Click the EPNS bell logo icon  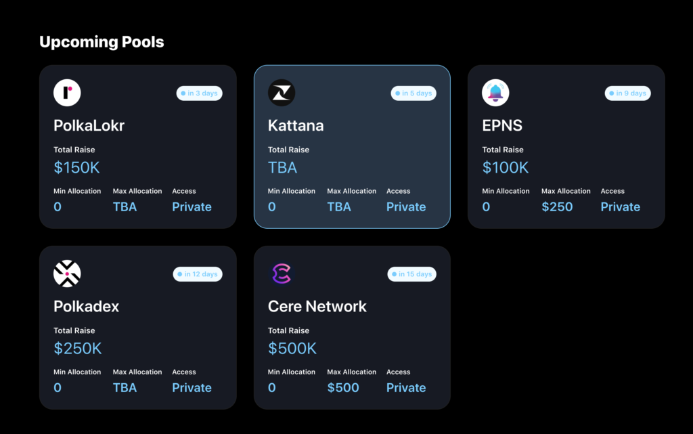[495, 93]
